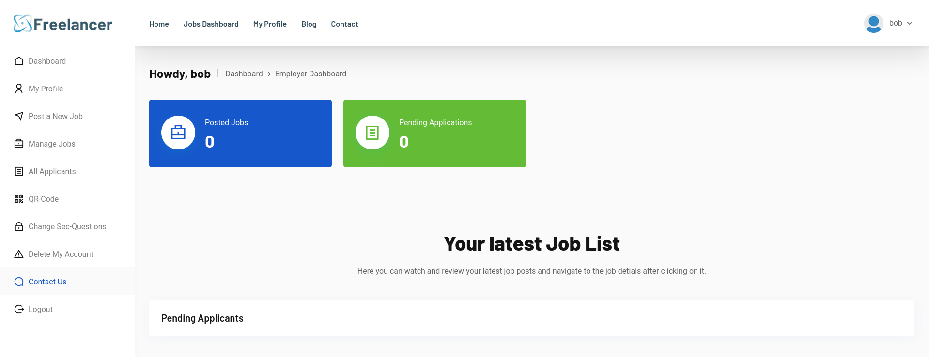The image size is (929, 357).
Task: Click the Posted Jobs briefcase circle icon
Action: click(x=178, y=133)
